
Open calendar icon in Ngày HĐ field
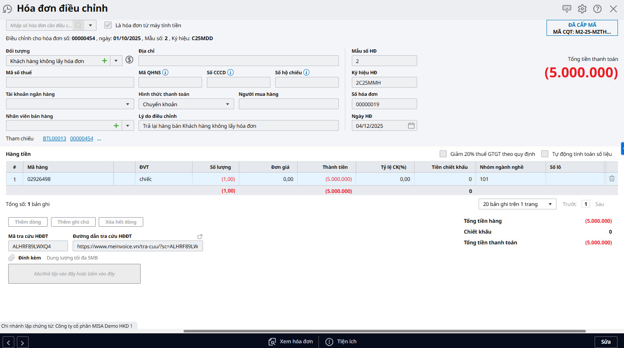tap(411, 126)
